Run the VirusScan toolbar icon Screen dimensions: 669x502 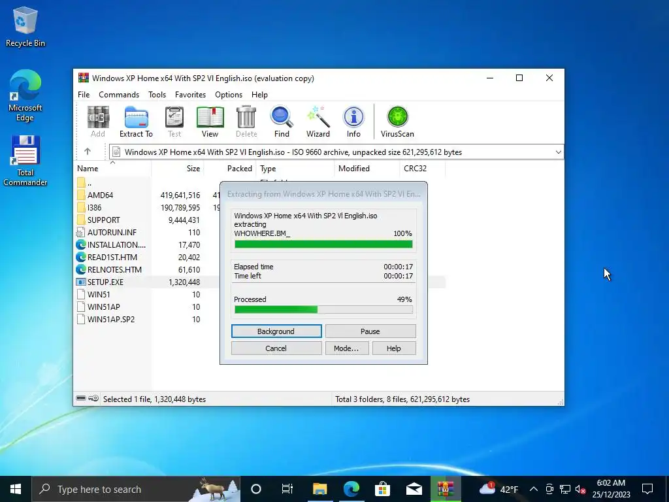coord(397,122)
